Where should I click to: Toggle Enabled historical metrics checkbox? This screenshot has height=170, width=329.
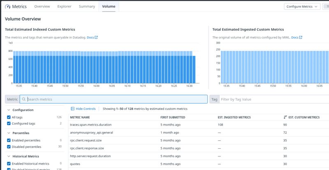pyautogui.click(x=9, y=163)
